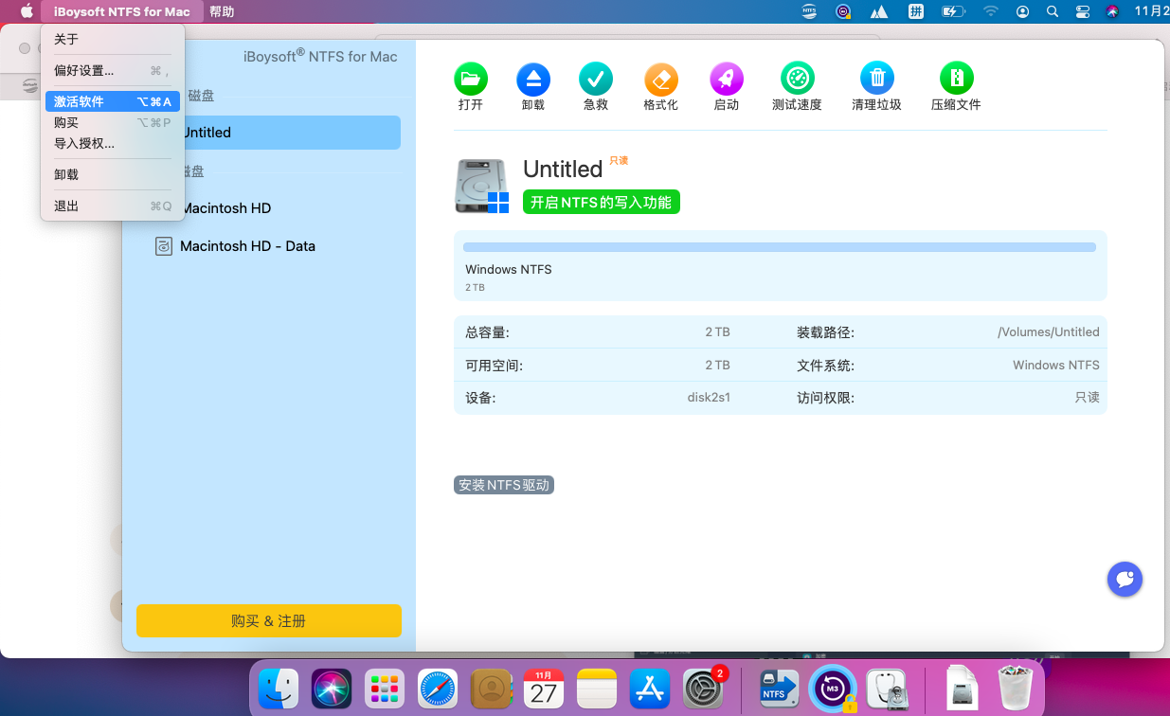Click the blue Eject (卸载) toolbar icon

point(533,78)
